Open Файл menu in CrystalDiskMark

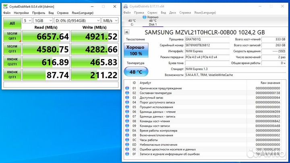click(7, 13)
